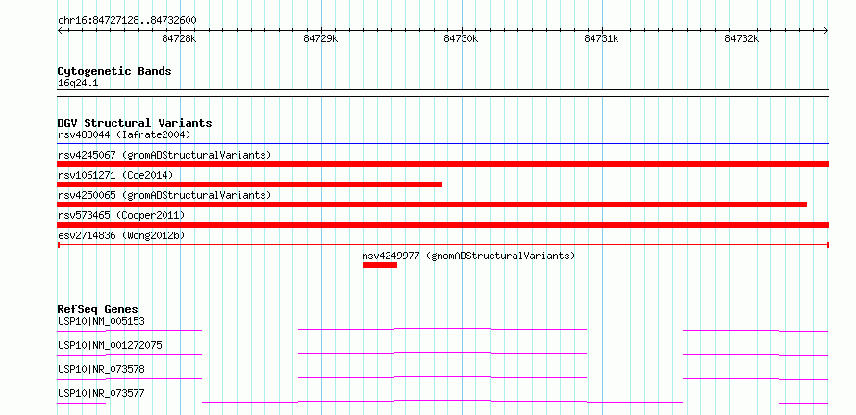Open variant nsv4250065 gnomAD label
This screenshot has height=415, width=856.
click(x=164, y=195)
